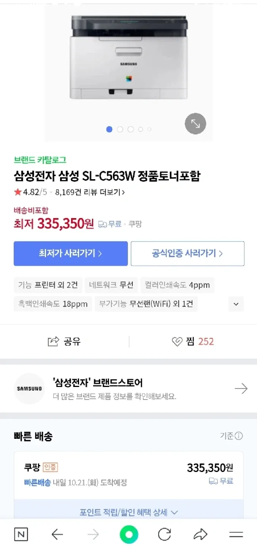Select the third image carousel dot

(131, 129)
